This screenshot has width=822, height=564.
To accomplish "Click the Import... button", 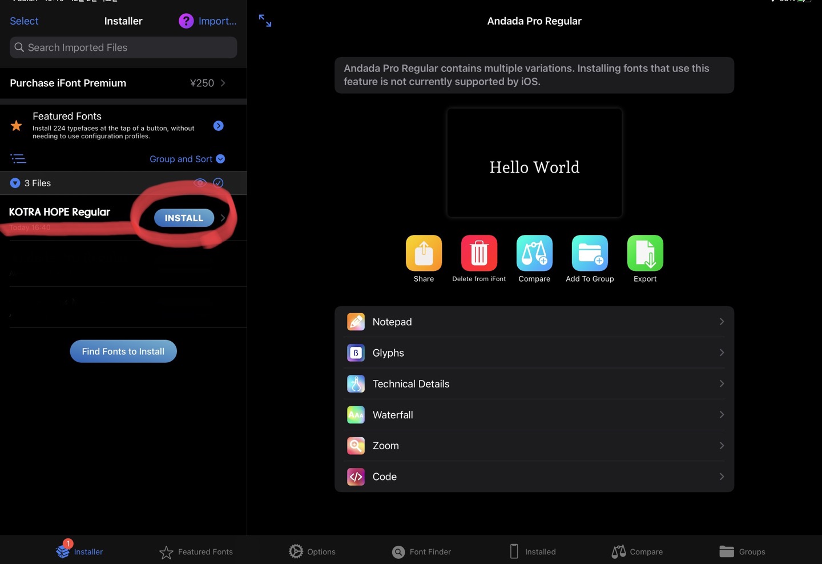I will [x=217, y=21].
